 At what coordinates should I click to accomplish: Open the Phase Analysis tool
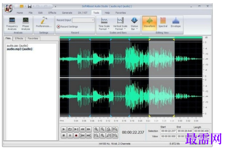[25, 24]
